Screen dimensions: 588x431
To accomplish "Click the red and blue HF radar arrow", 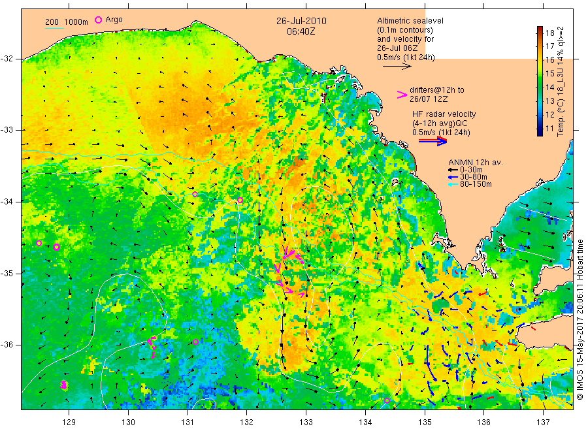I will [433, 140].
